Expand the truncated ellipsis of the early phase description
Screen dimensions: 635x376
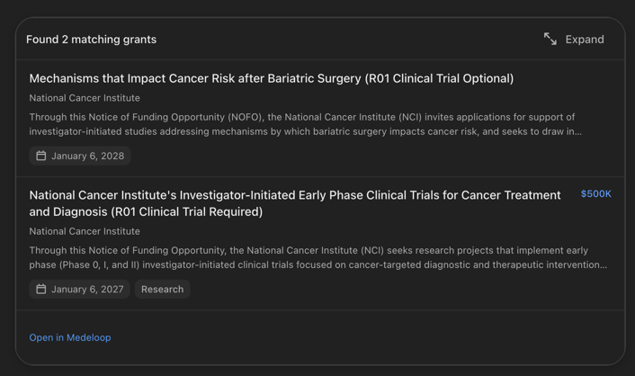click(x=602, y=264)
